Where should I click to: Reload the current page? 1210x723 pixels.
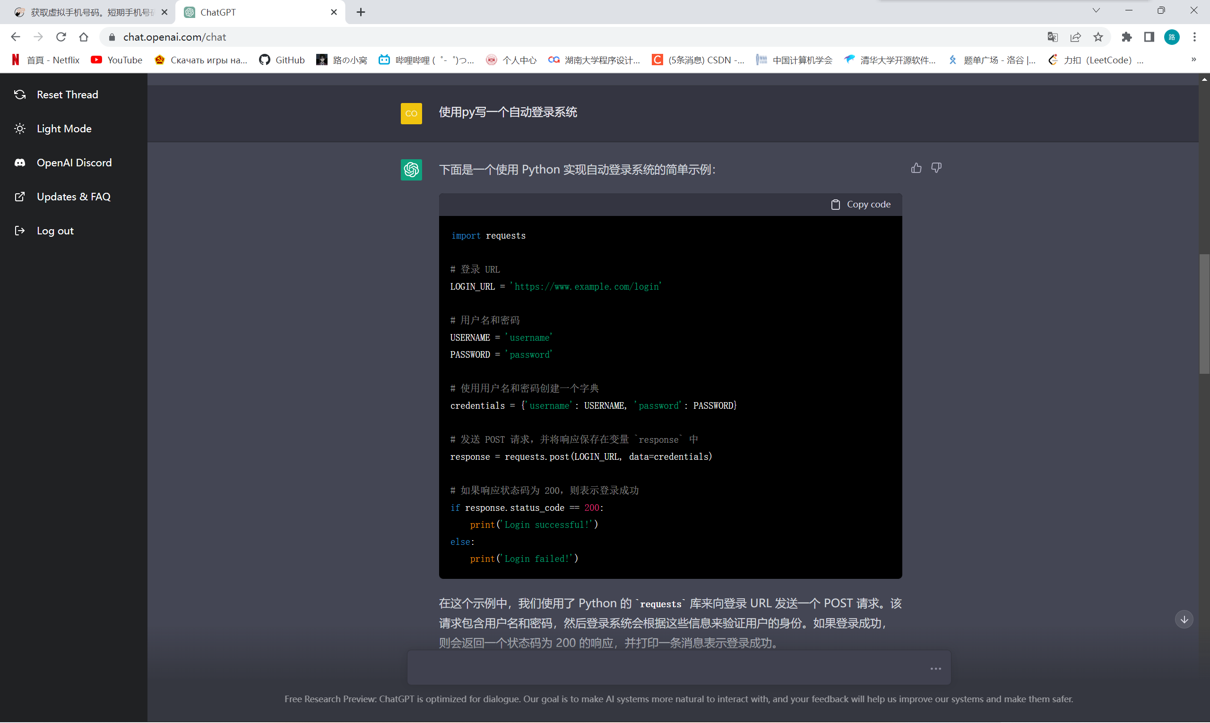tap(61, 37)
